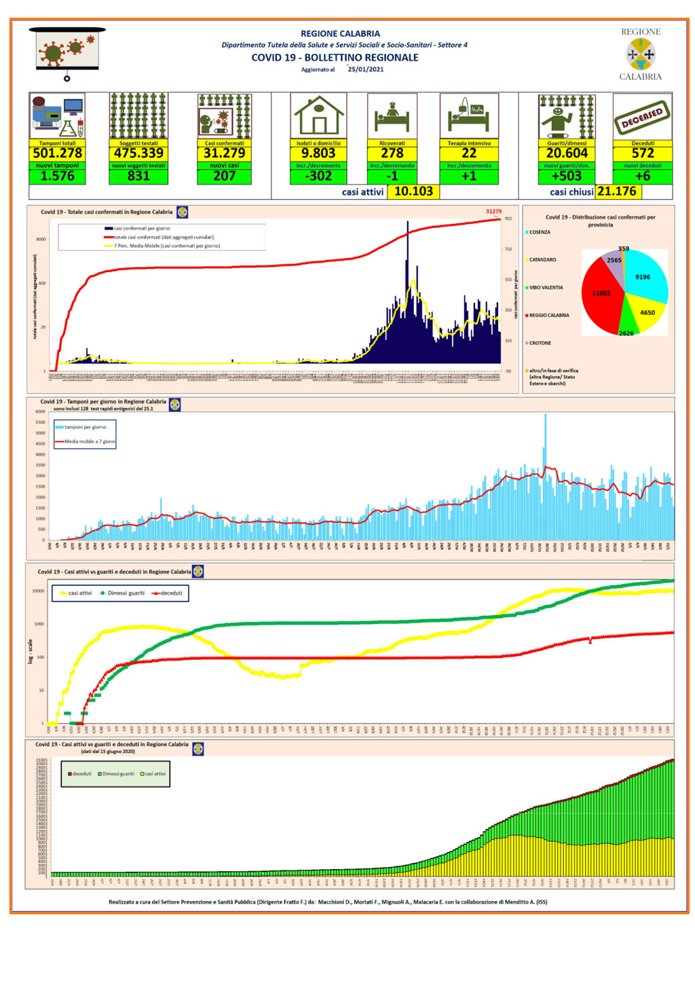Click the CATANZARO legend entry
This screenshot has width=695, height=996.
540,260
